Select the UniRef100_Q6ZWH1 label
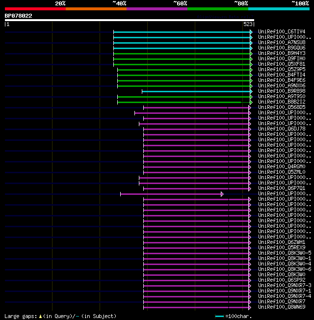Screen dimensions: 314x320 coord(282,242)
